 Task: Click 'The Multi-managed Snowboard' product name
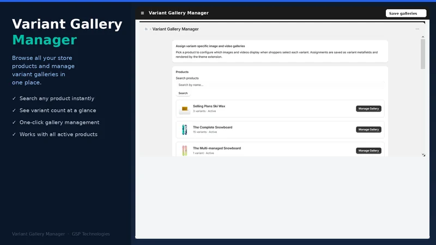[x=217, y=148]
